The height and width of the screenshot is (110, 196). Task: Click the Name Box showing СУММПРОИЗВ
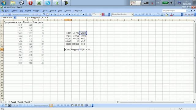click(x=7, y=18)
